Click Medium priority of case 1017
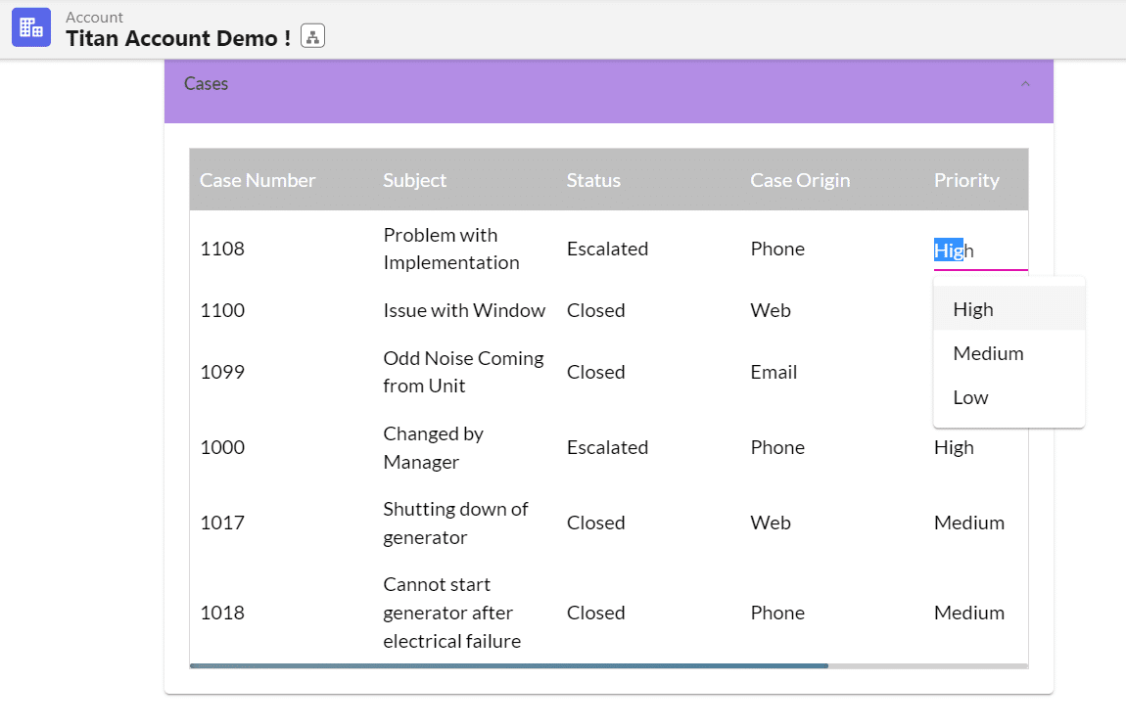 click(968, 523)
